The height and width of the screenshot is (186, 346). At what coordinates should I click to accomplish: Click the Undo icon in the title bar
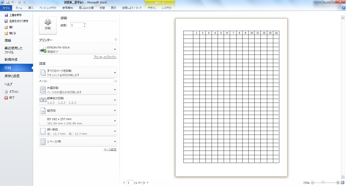click(x=13, y=3)
